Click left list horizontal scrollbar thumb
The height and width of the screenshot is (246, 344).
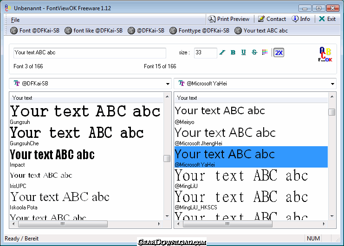coord(63,224)
